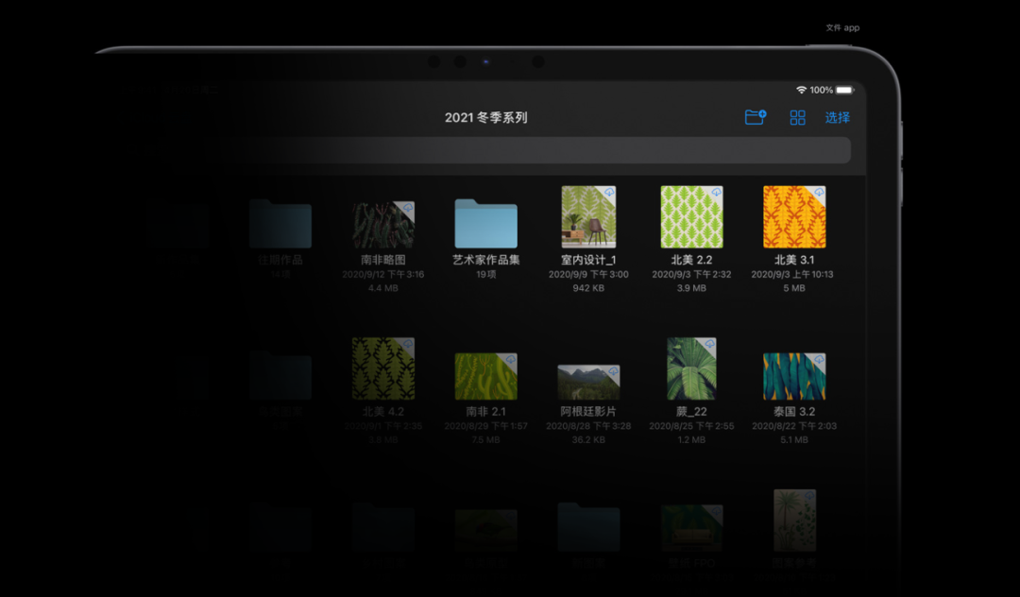Download 南非略图 via its cloud icon
Image resolution: width=1020 pixels, height=597 pixels.
pyautogui.click(x=408, y=208)
